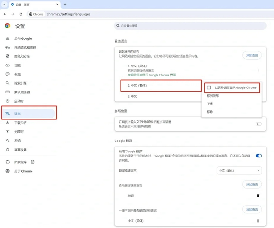Click the Chrome site info chip in address bar
This screenshot has width=274, height=228.
[36, 14]
